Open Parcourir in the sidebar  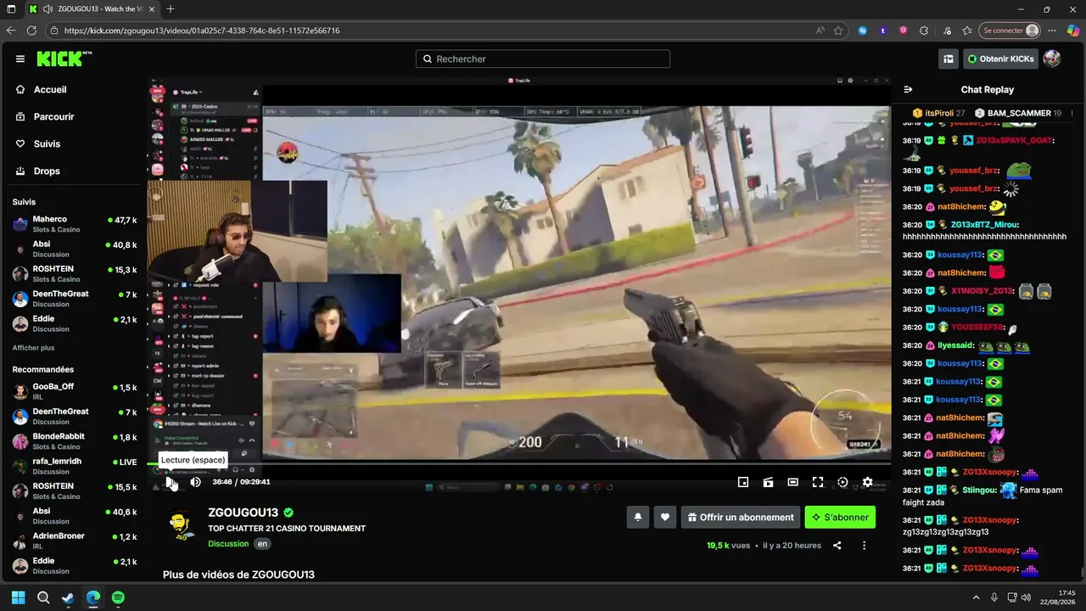[53, 116]
